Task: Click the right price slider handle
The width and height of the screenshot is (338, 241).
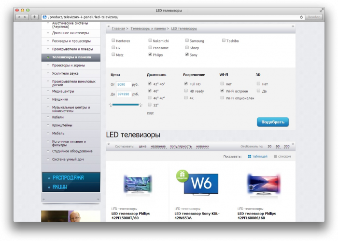Action: click(x=141, y=105)
